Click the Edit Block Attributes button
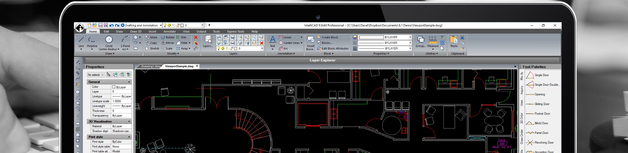Screen dimensions: 628x153 point(333,49)
